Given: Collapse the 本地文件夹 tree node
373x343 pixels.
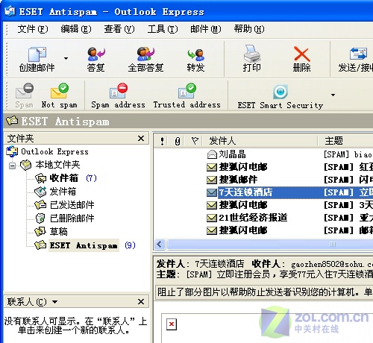Looking at the screenshot, I should click(12, 166).
